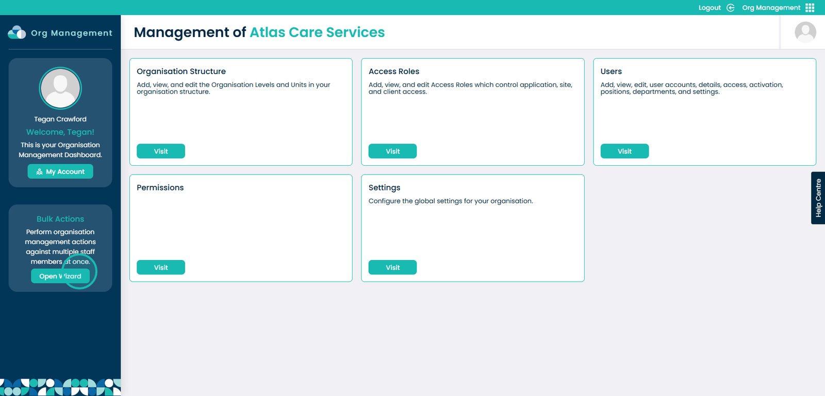Launch the Bulk Actions Open Wizard button
Viewport: 825px width, 396px height.
(x=60, y=276)
